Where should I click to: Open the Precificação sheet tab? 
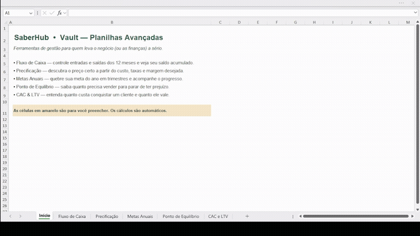tap(107, 216)
